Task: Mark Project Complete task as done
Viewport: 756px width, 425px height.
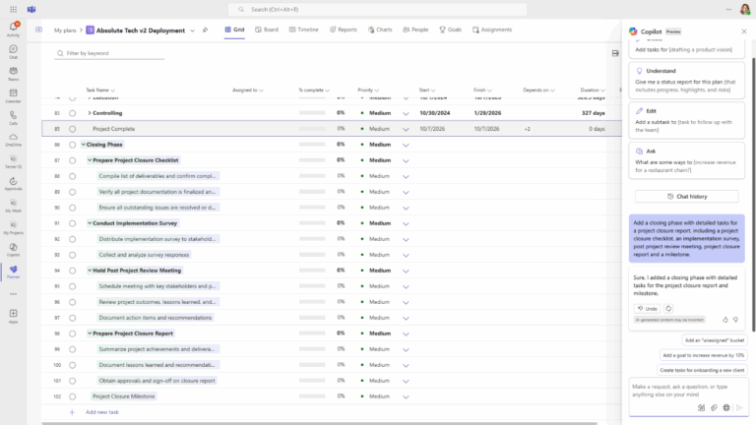Action: pyautogui.click(x=72, y=129)
